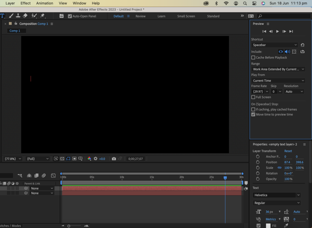Switch to the Standard workspace
This screenshot has height=228, width=312.
point(213,16)
